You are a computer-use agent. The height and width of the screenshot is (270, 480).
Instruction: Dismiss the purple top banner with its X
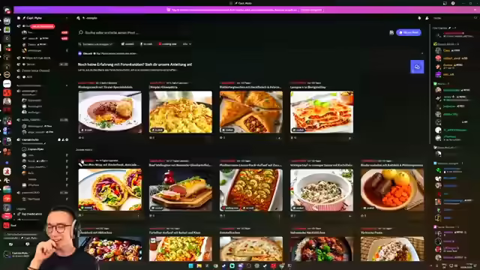coord(475,10)
